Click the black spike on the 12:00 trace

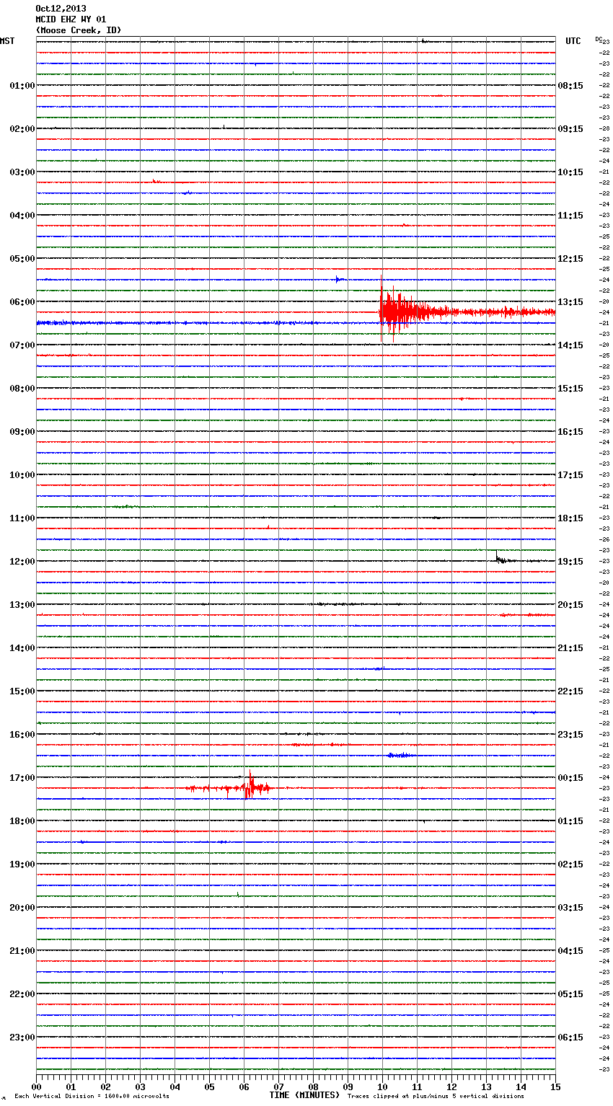505,557
